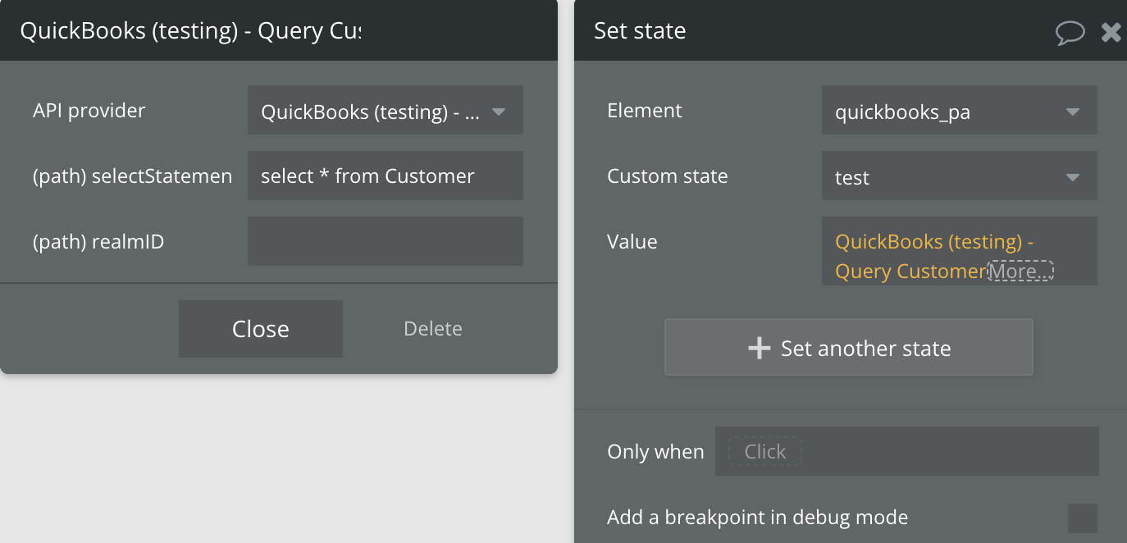Viewport: 1127px width, 543px height.
Task: Click the selectStatement query input field
Action: (x=386, y=176)
